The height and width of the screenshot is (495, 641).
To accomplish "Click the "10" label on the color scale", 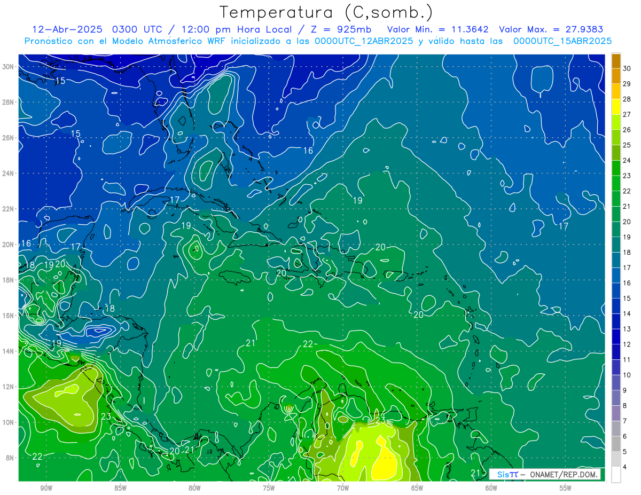I will [627, 375].
